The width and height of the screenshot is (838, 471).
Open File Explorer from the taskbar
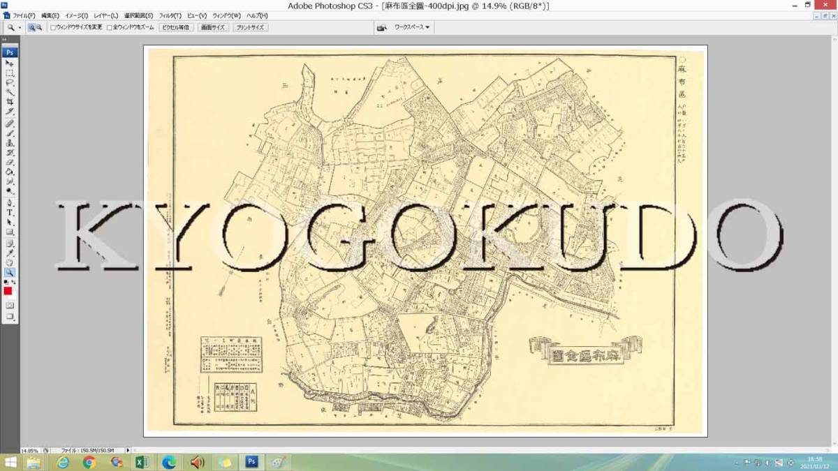pos(33,462)
